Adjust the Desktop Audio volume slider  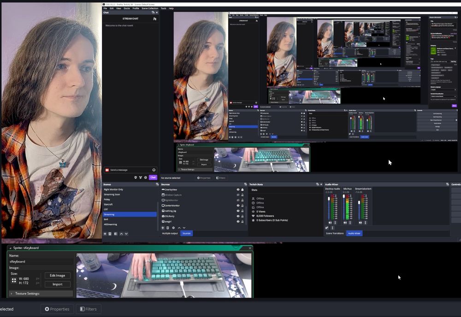pyautogui.click(x=329, y=198)
